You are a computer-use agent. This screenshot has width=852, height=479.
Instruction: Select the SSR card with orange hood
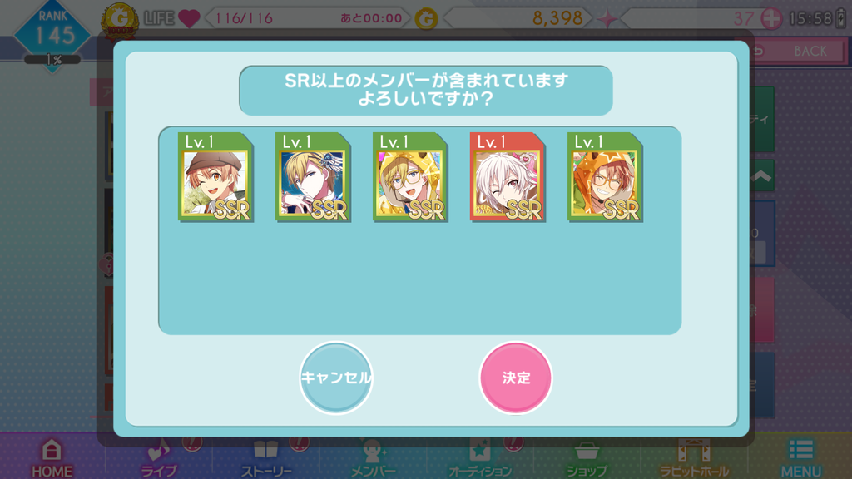tap(605, 177)
